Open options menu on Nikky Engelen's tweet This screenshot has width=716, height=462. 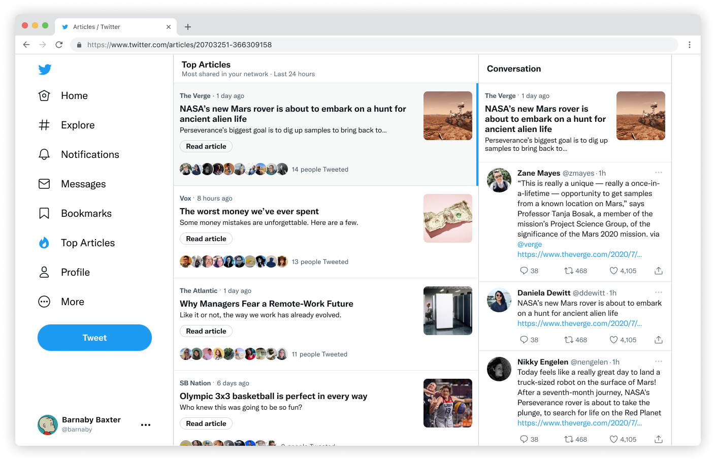coord(659,361)
